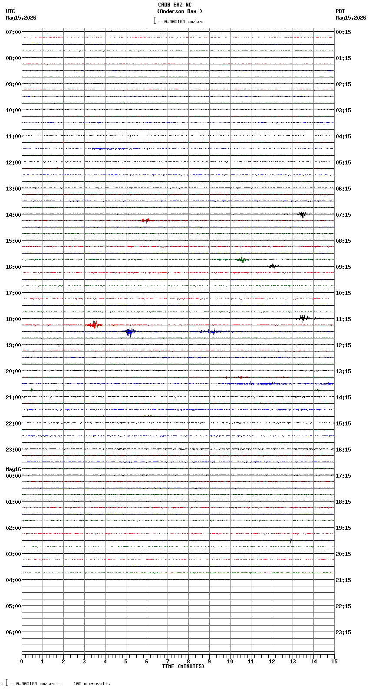Click the red seismic event at 18:15 trace

95,324
